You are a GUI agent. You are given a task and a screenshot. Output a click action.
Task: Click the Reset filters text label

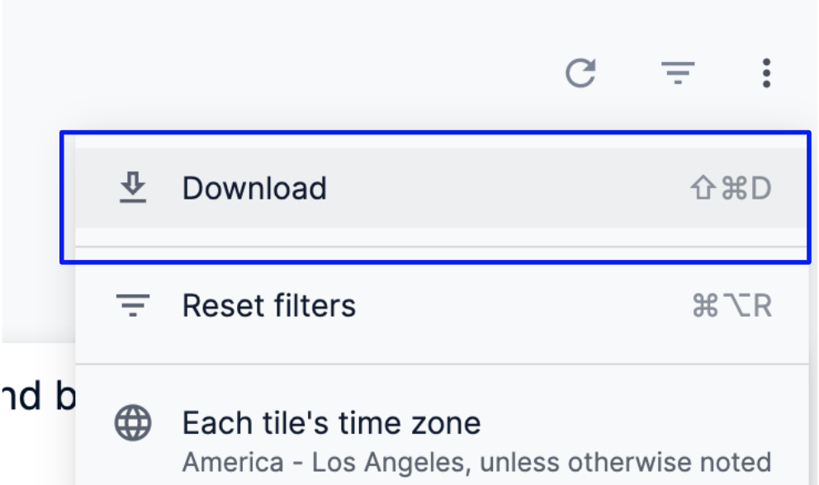[268, 306]
